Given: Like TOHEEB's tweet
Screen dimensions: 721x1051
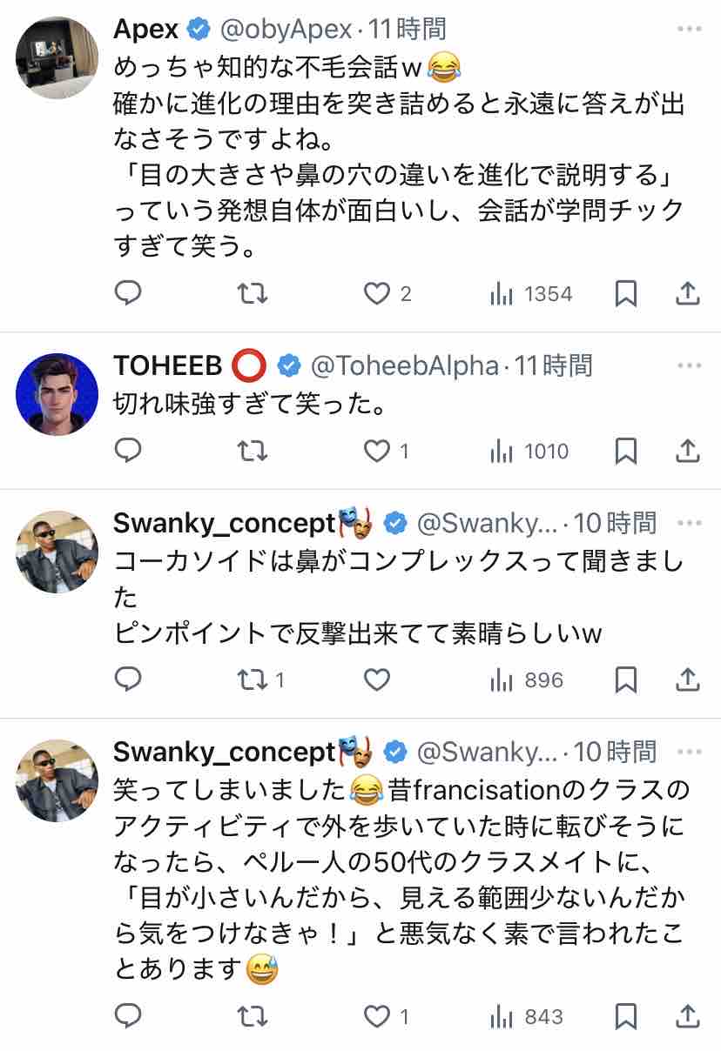Looking at the screenshot, I should (x=377, y=451).
